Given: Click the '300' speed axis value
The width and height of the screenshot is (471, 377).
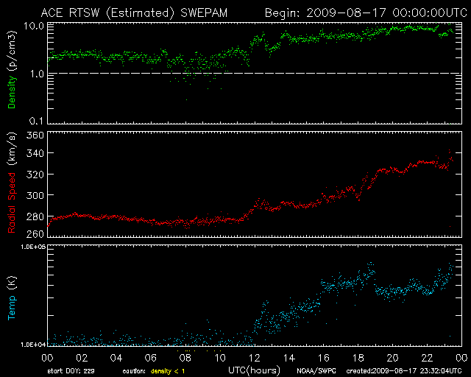Looking at the screenshot, I should [x=35, y=195].
